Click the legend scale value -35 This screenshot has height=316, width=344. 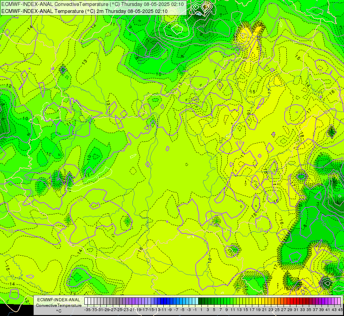click(88, 310)
